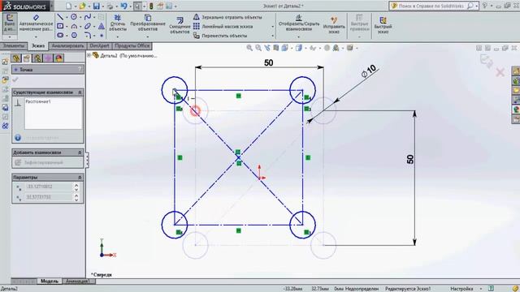Exit sketch with Выход из эскиза button
This screenshot has width=520, height=292.
pos(10,23)
